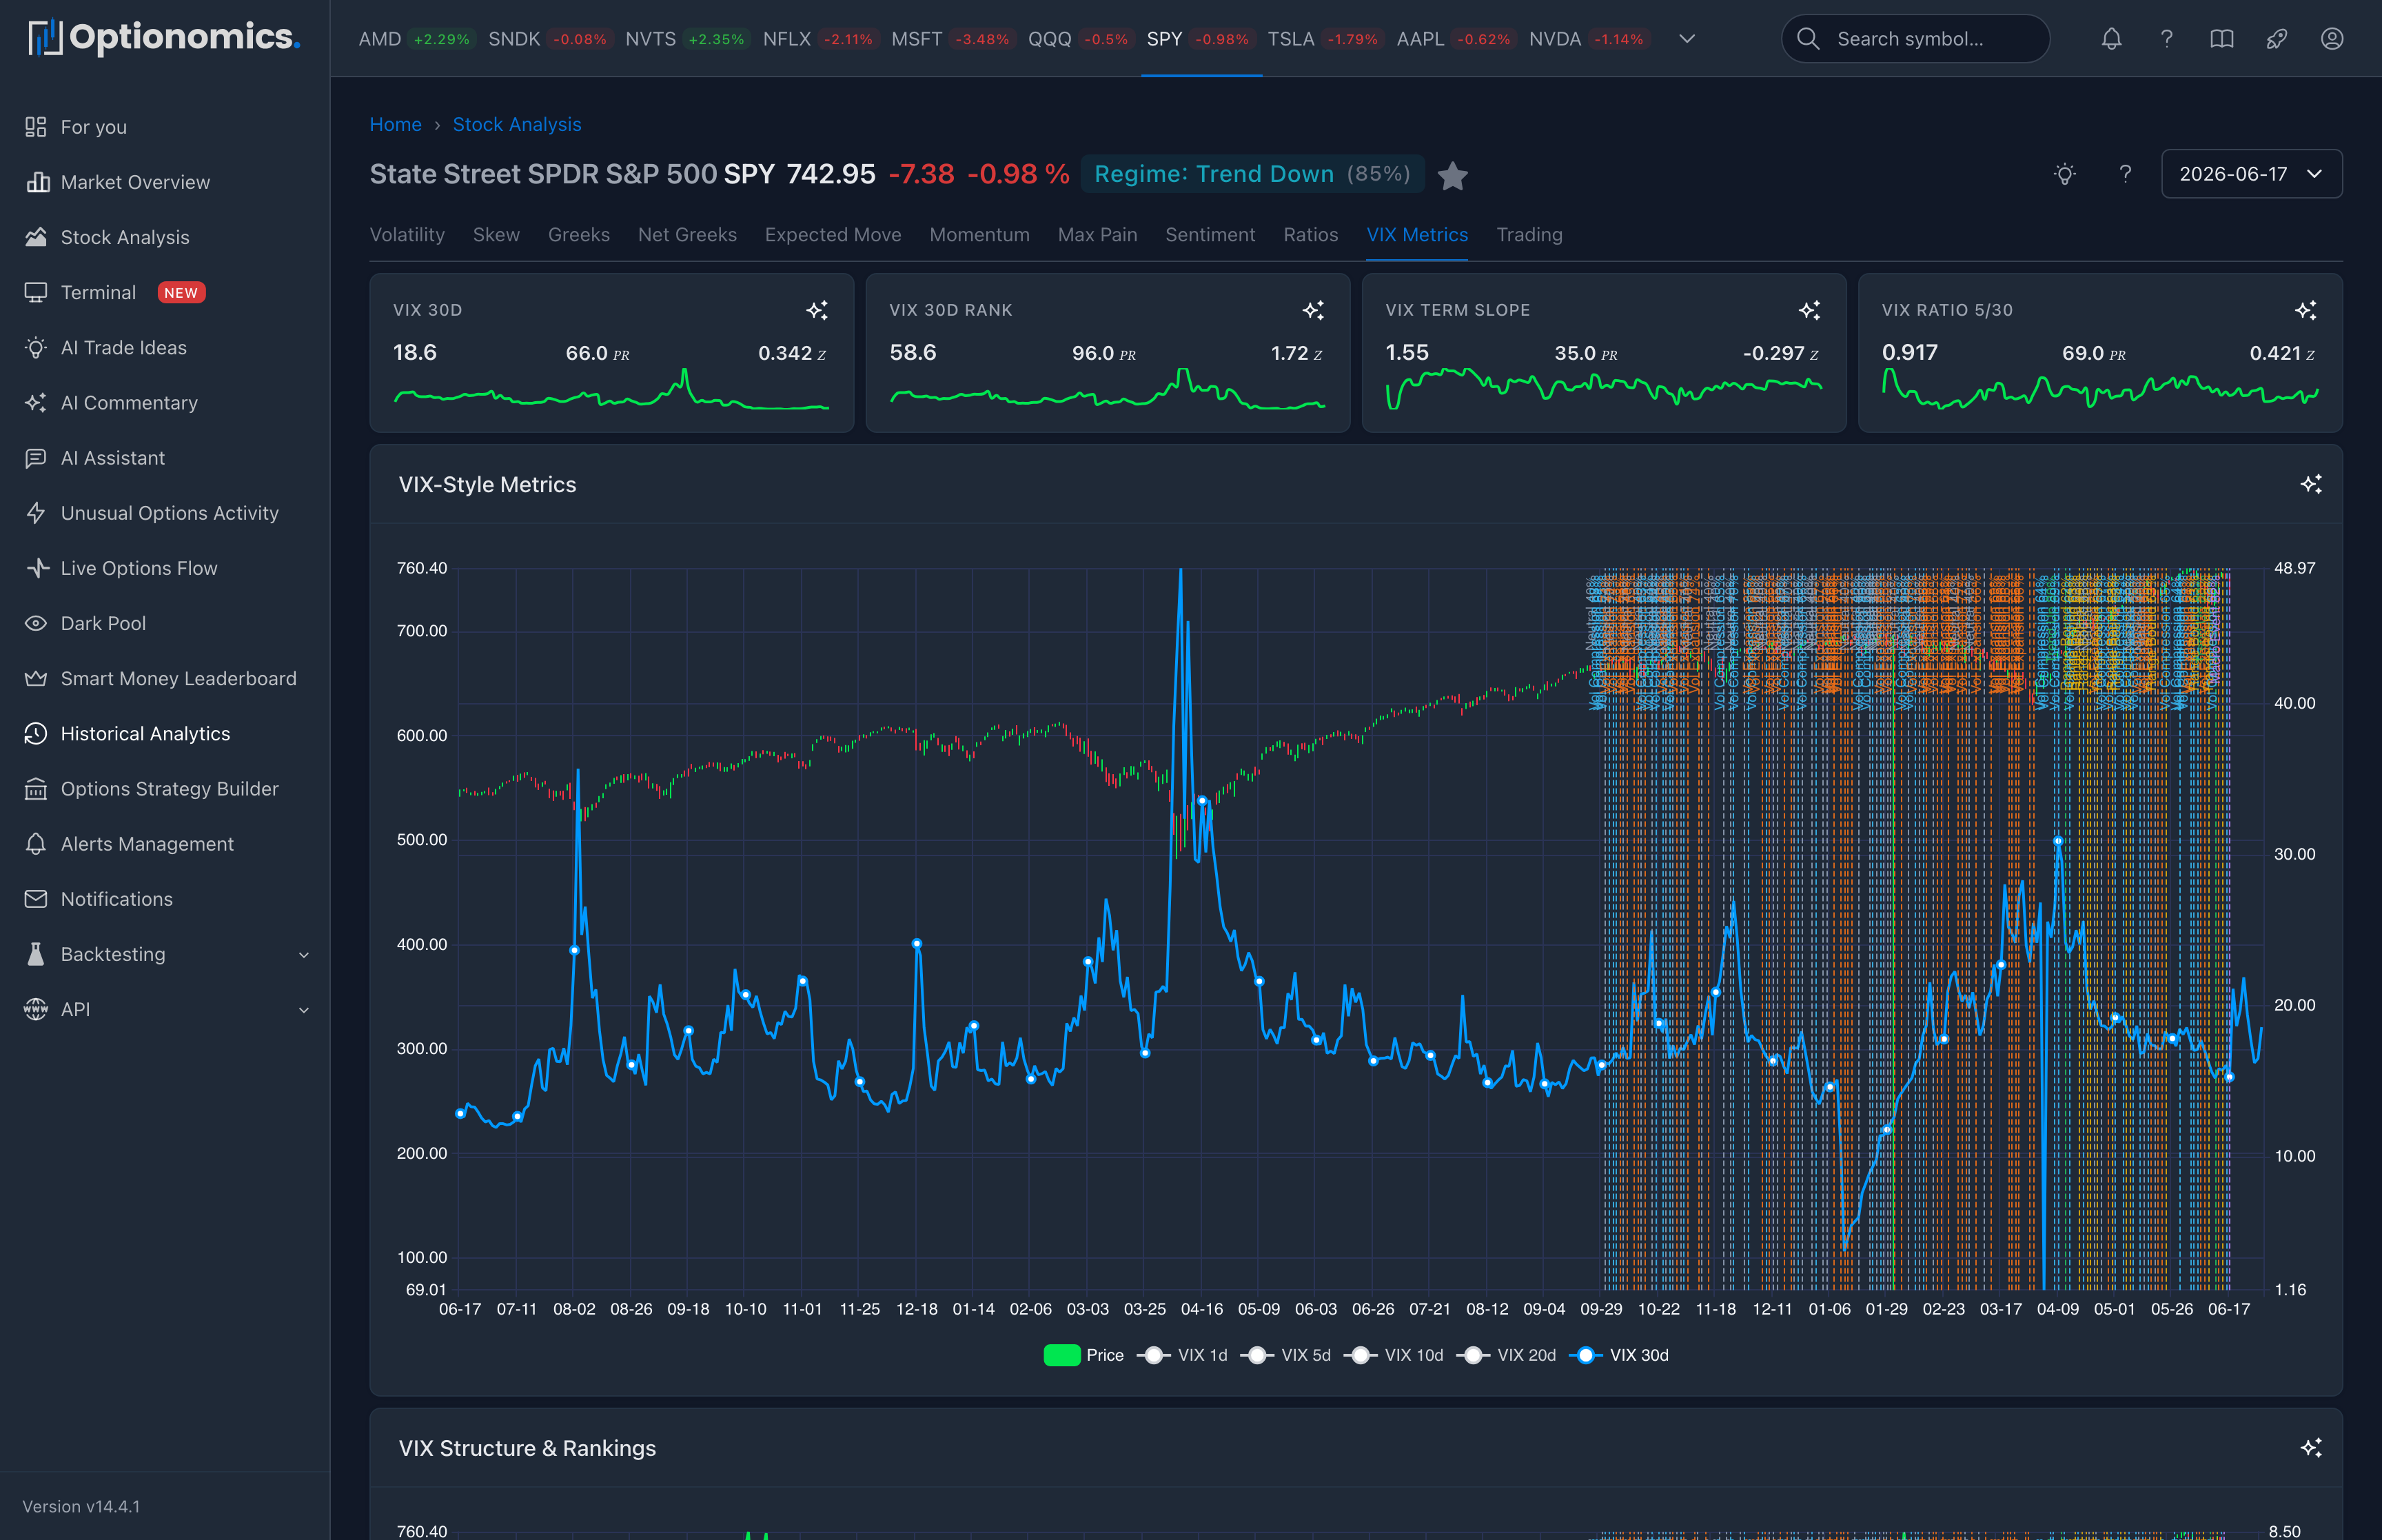This screenshot has width=2382, height=1540.
Task: Click the VIX 30D sparkline card
Action: tap(612, 353)
